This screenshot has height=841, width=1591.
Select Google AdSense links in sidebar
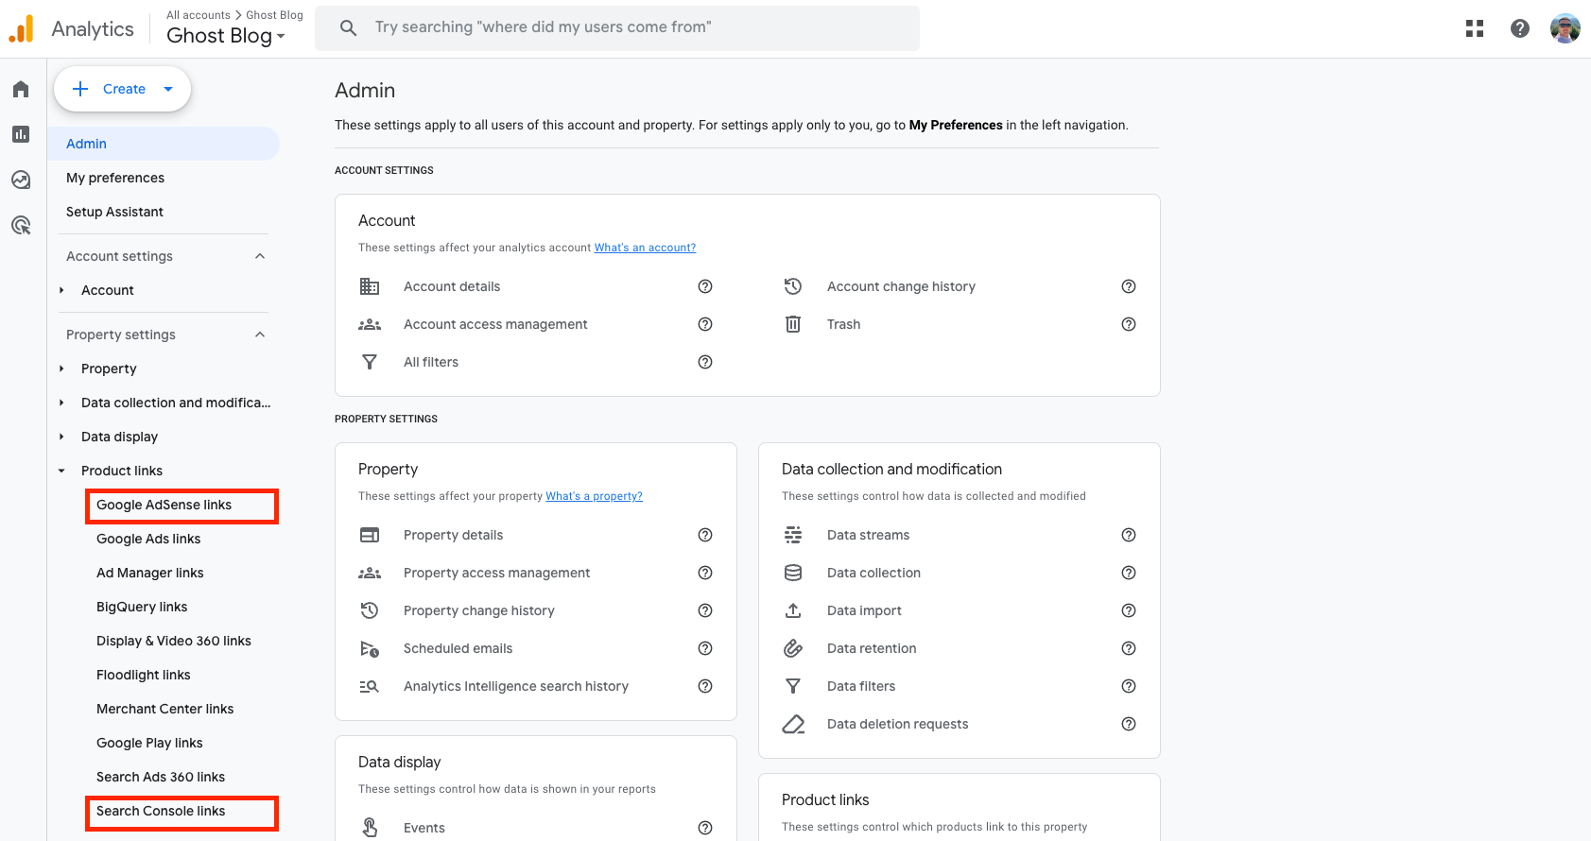click(x=164, y=505)
